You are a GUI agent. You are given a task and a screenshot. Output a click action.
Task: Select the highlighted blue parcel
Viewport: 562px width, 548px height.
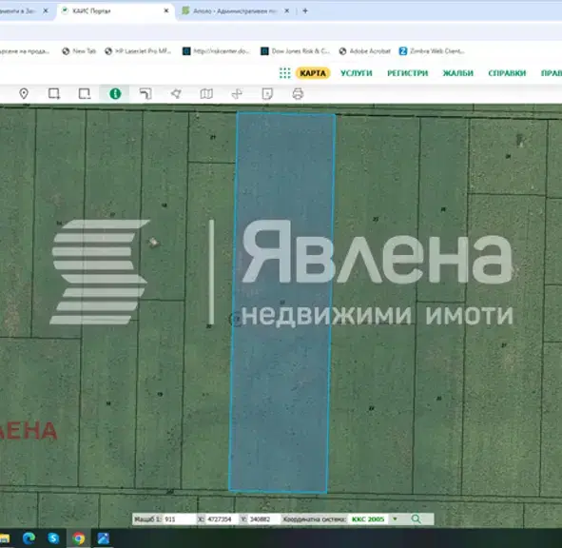282,302
